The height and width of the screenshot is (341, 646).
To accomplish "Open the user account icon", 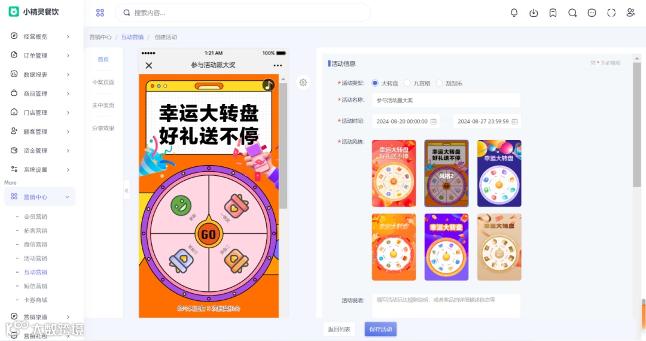I will click(631, 13).
